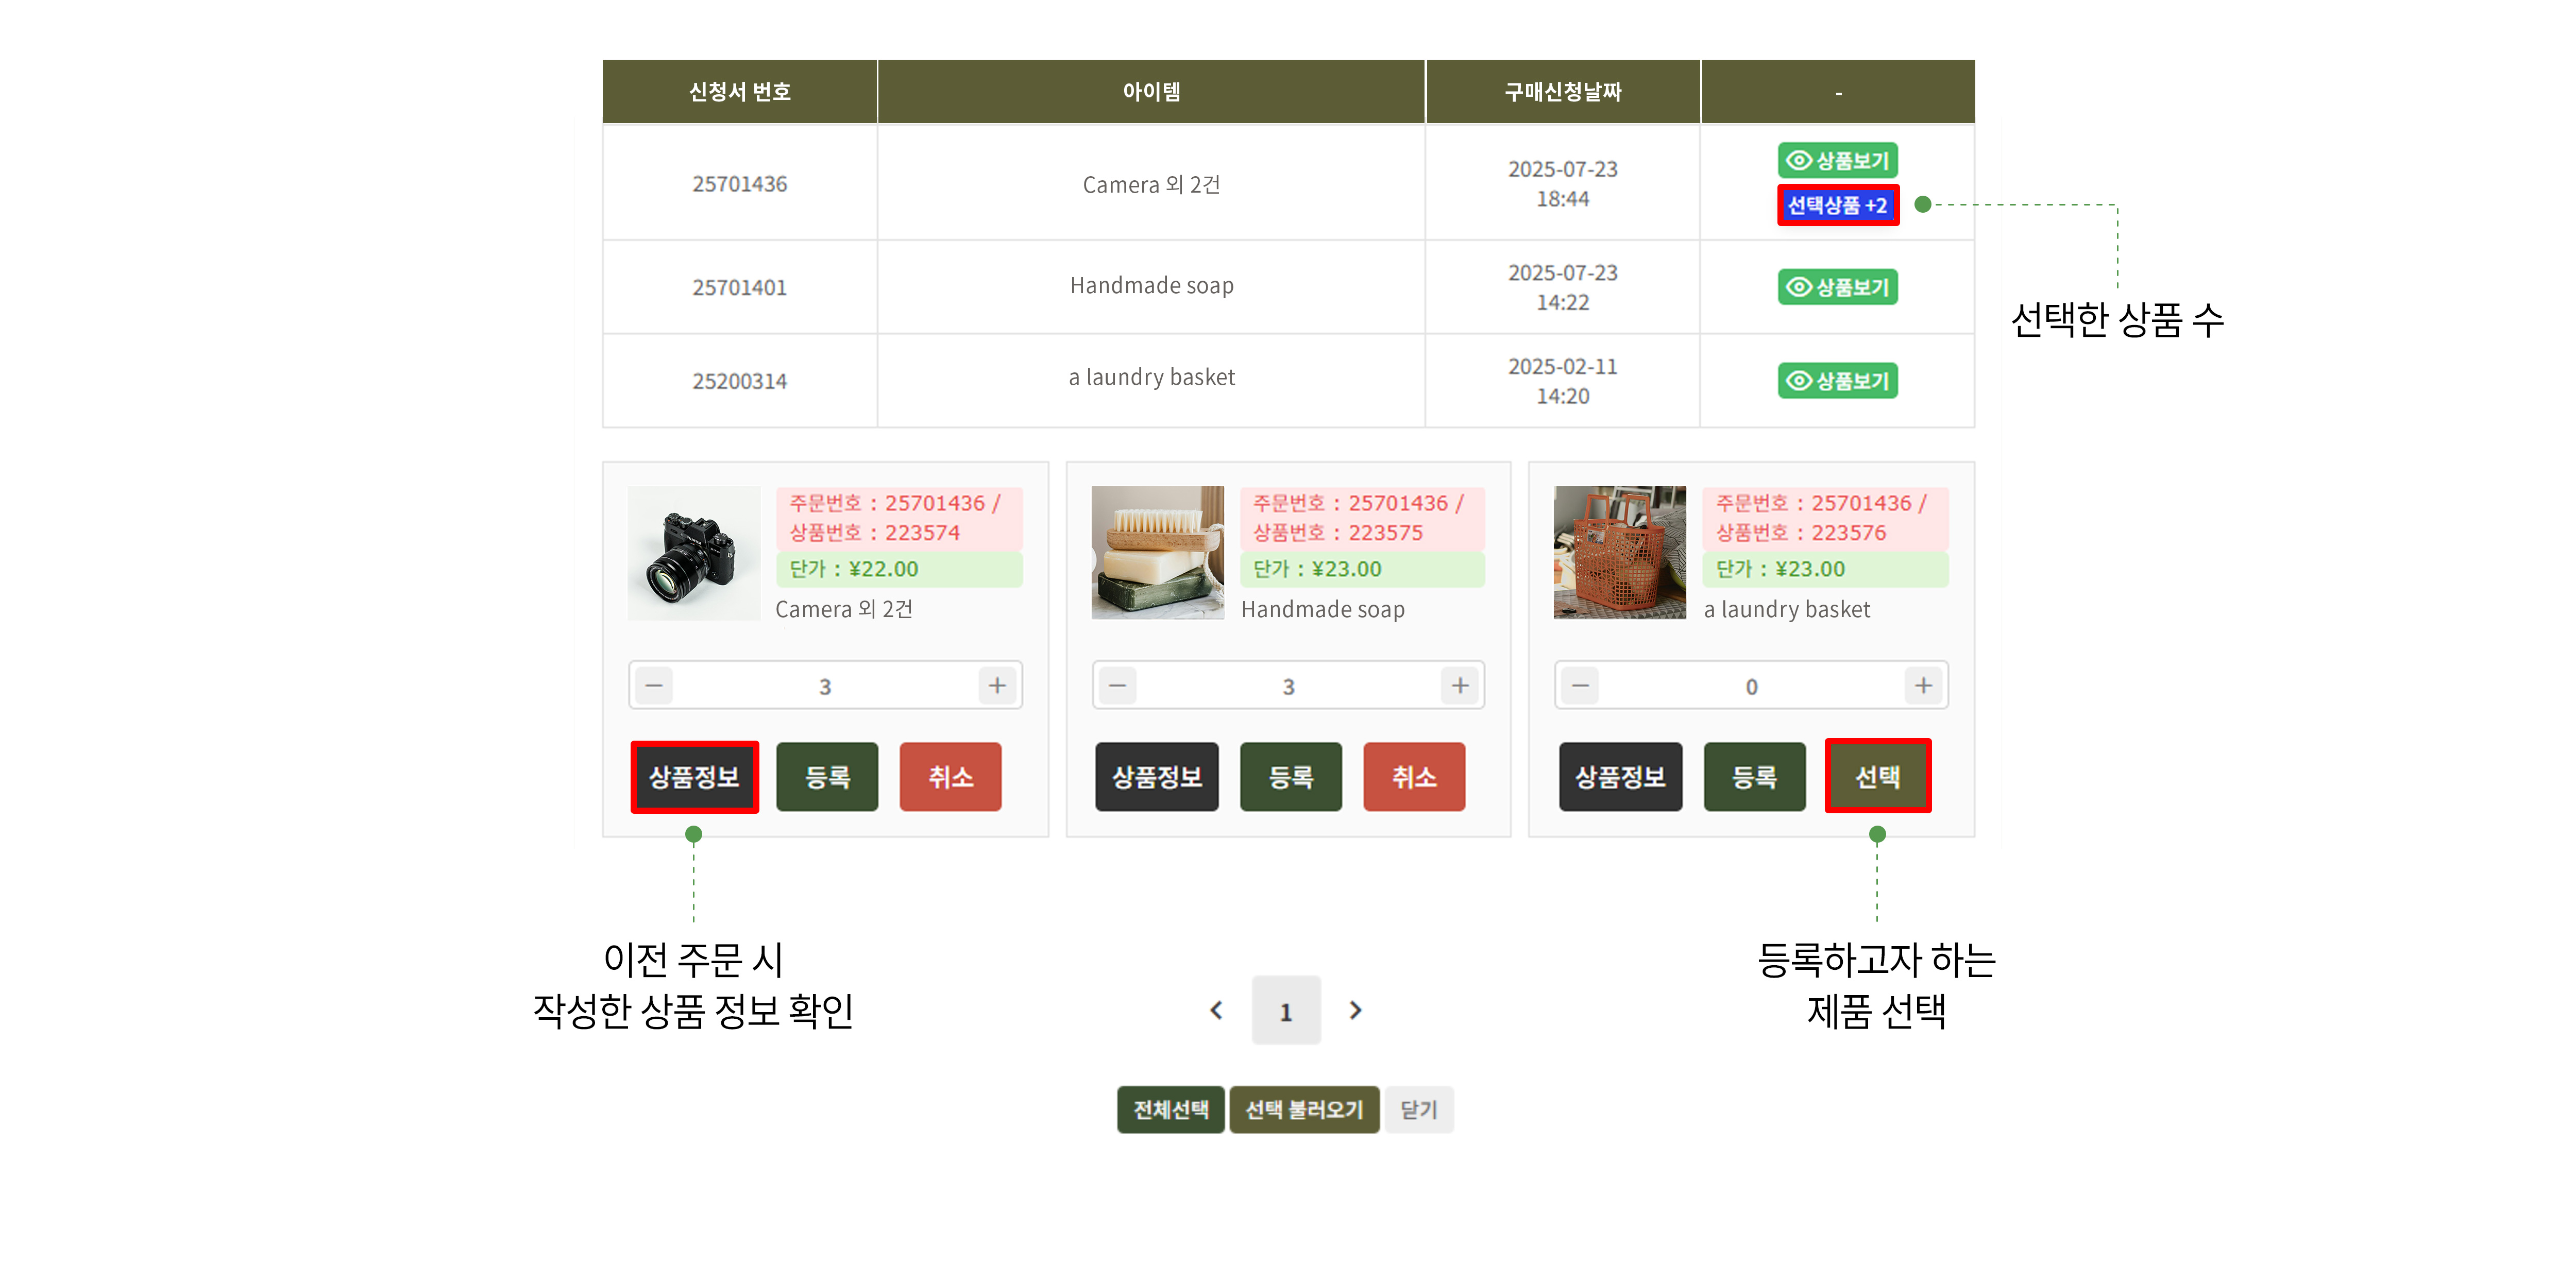Click the blue 선택상품 +2 badge

point(1837,206)
